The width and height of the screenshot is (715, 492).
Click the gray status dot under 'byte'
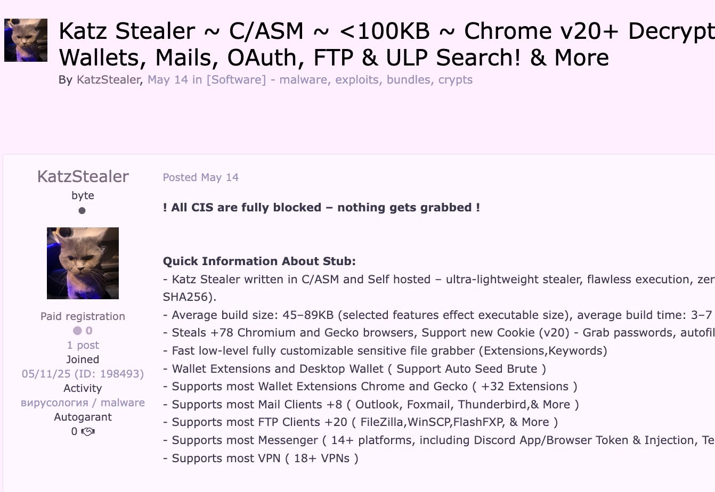82,210
